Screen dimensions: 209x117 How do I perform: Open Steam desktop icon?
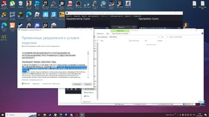pyautogui.click(x=21, y=25)
